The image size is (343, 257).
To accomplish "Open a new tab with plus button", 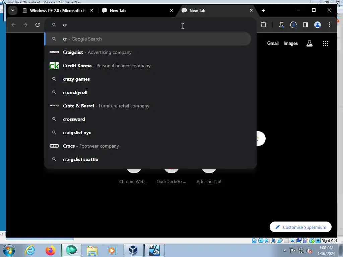I will [263, 10].
